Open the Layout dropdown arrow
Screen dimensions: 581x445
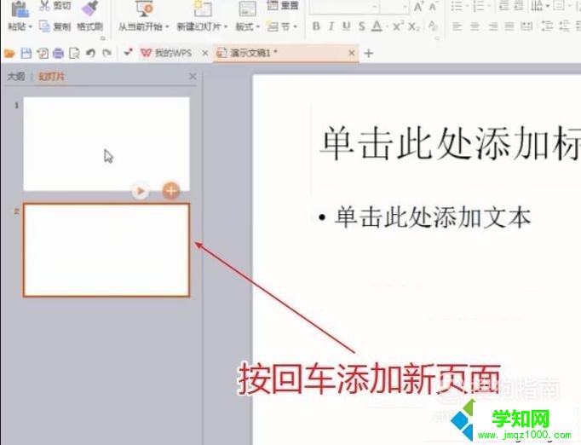257,26
